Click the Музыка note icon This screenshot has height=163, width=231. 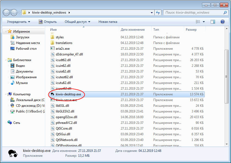coord(12,83)
